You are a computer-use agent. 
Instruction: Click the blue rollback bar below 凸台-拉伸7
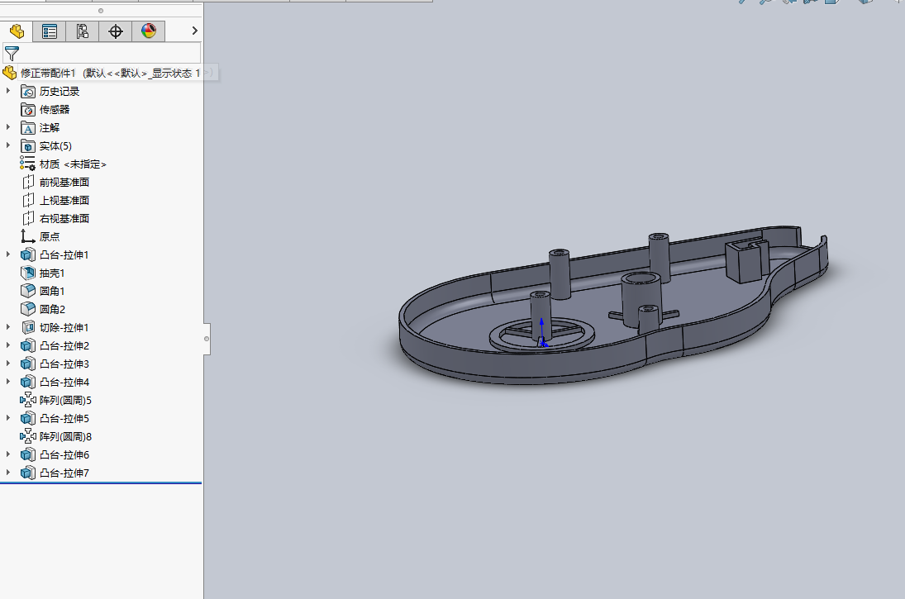pyautogui.click(x=101, y=483)
